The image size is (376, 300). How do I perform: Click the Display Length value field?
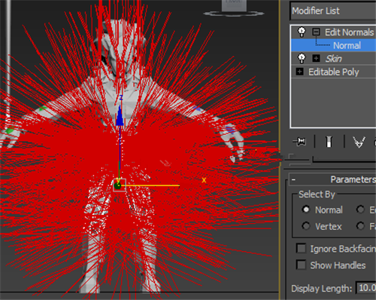coord(366,288)
